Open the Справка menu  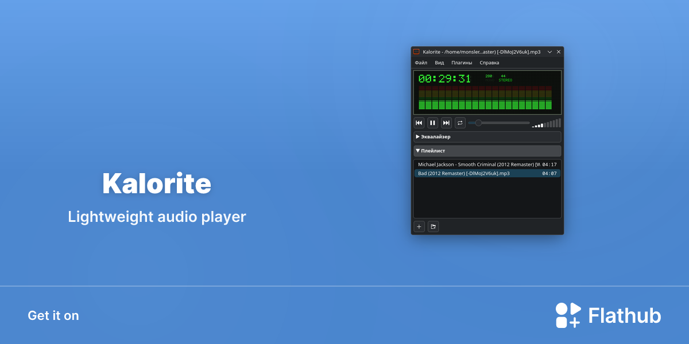(x=490, y=62)
